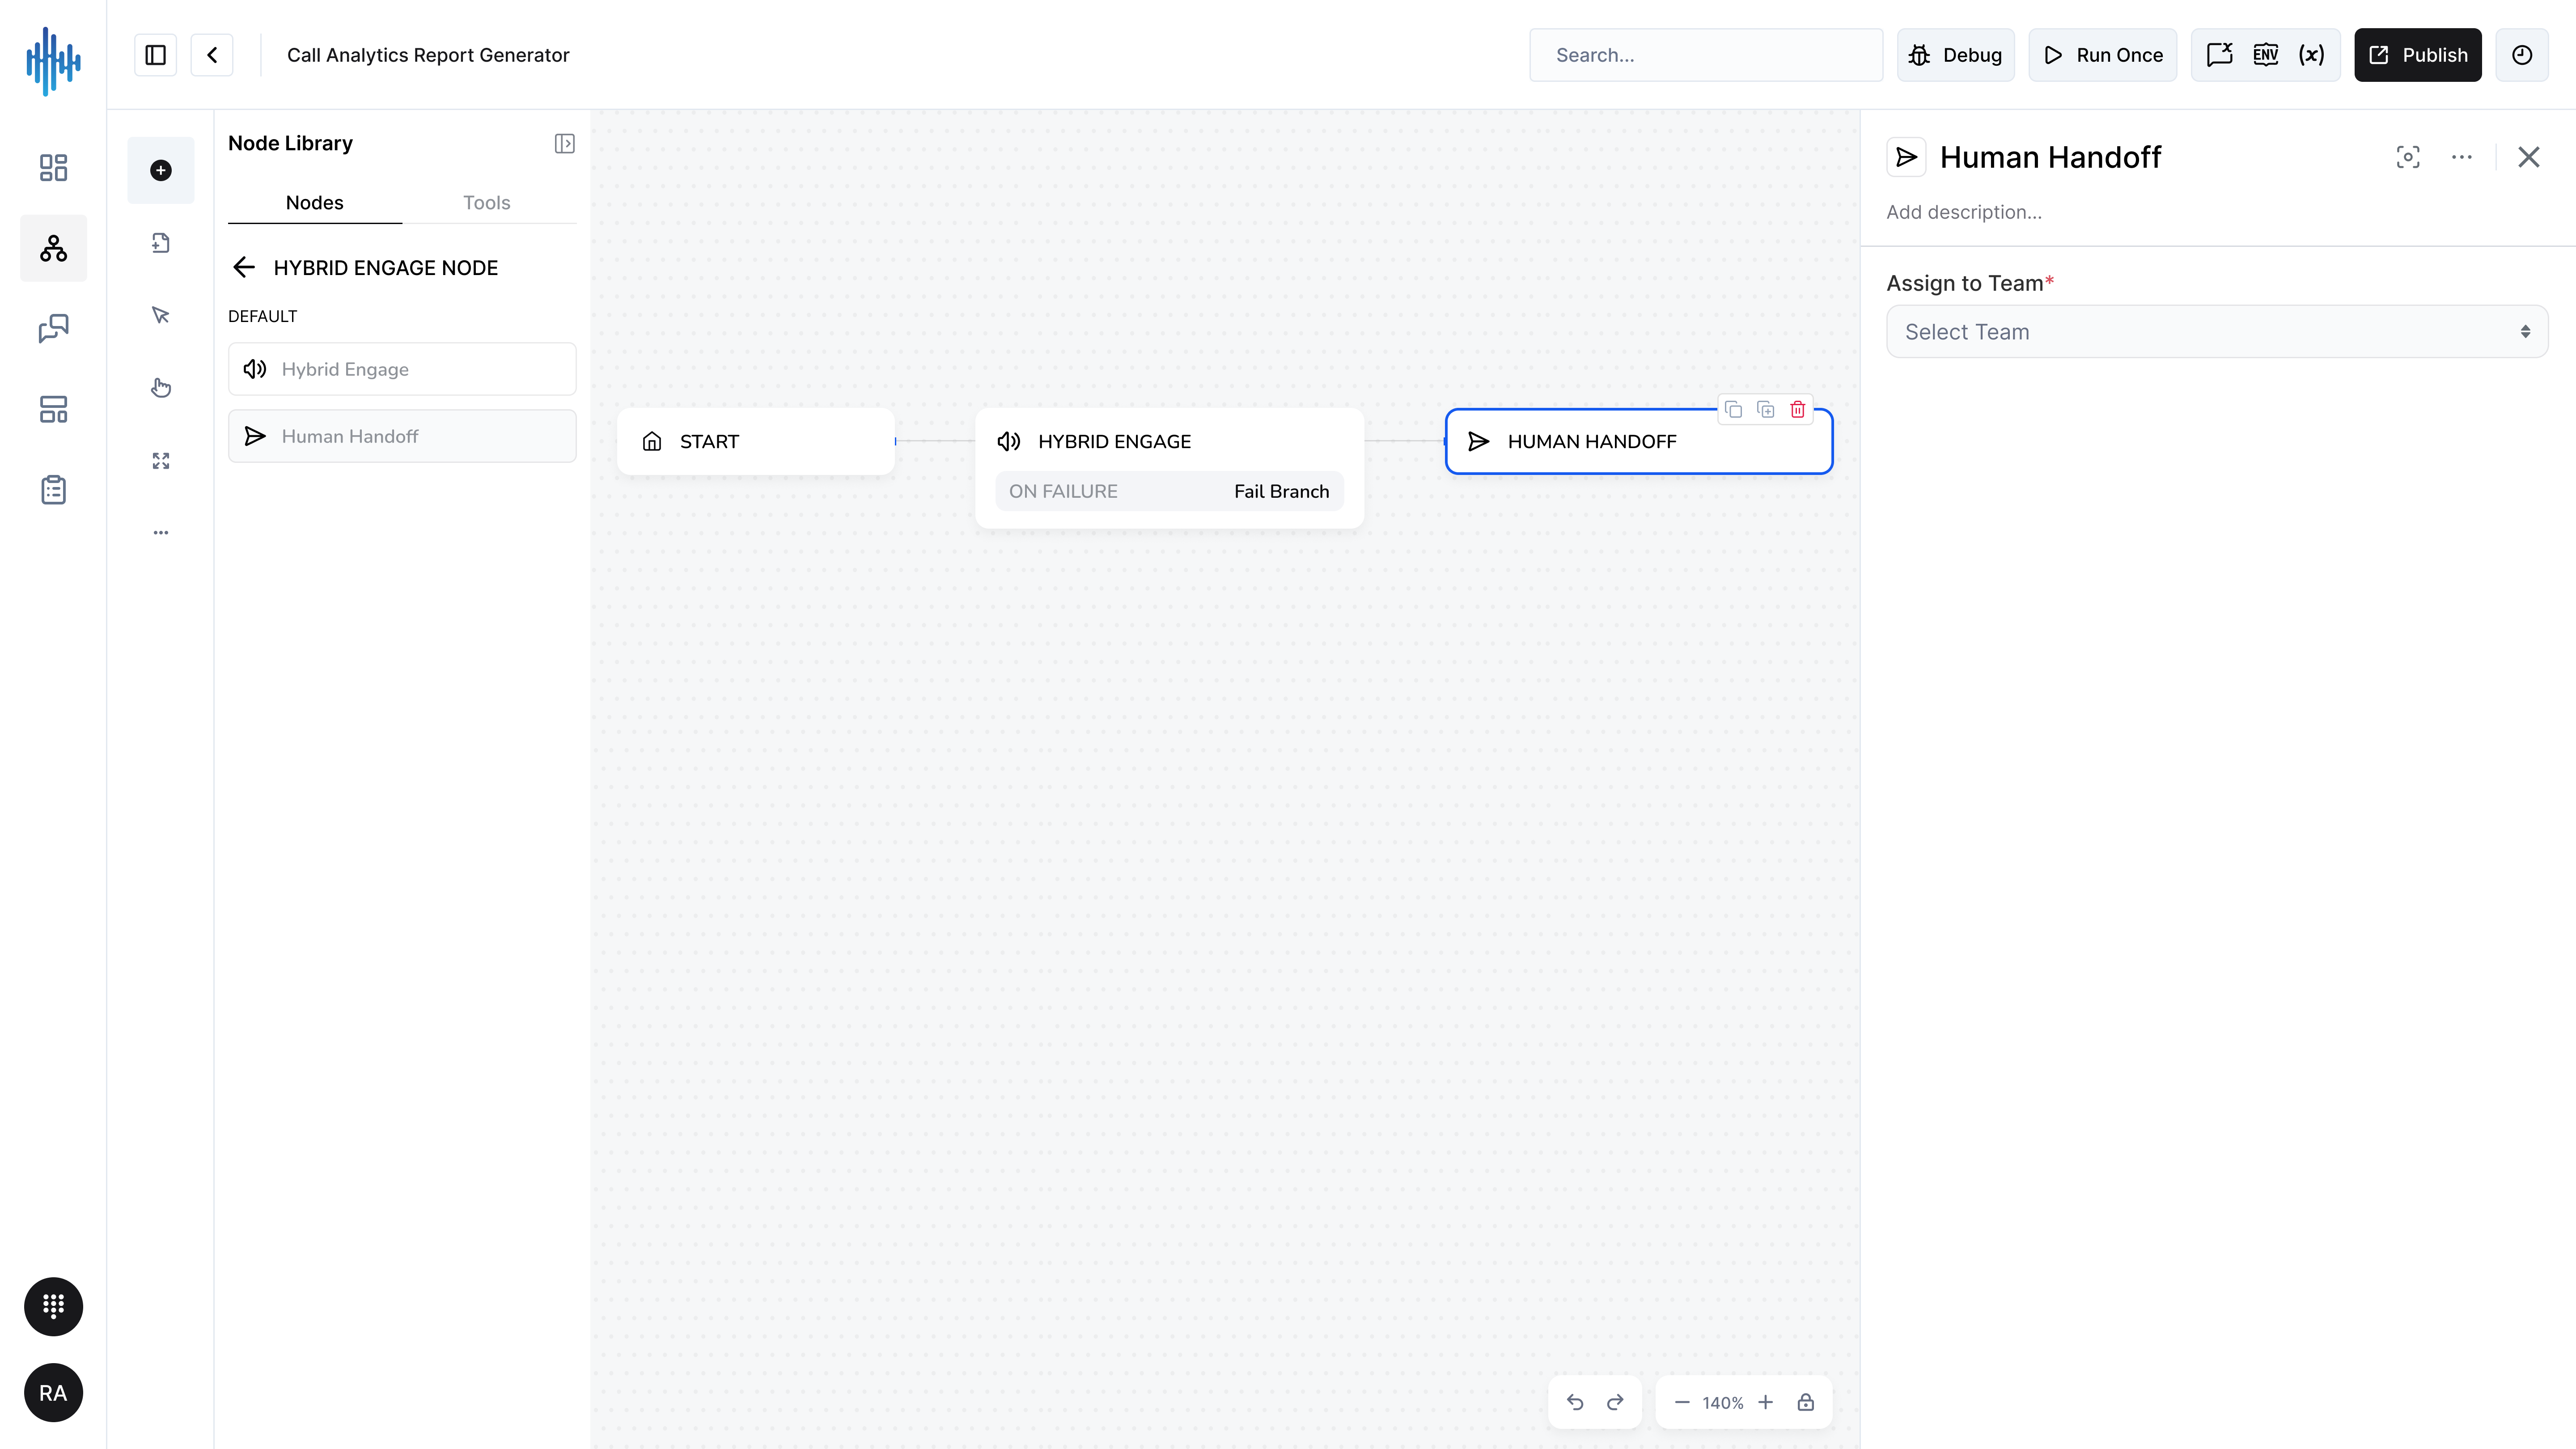The width and height of the screenshot is (2576, 1449).
Task: Click Add description field
Action: tap(1964, 212)
